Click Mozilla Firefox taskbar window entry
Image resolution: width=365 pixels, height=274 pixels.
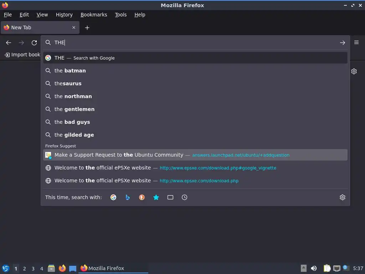click(x=113, y=268)
